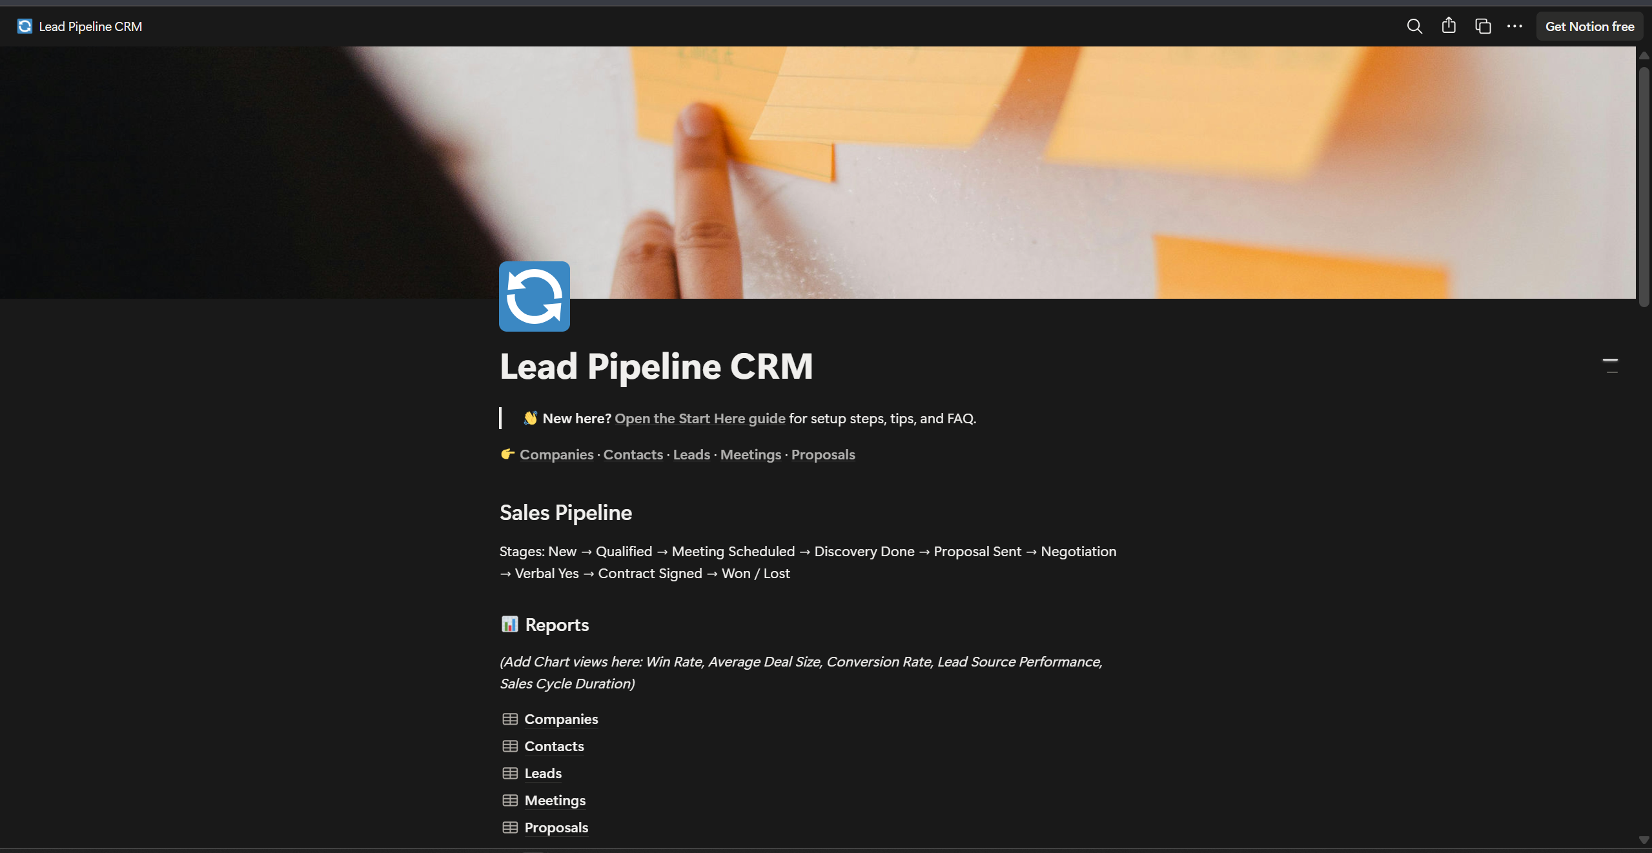Click 'New here?' bold text
Screen dimensions: 1652x853
point(576,419)
